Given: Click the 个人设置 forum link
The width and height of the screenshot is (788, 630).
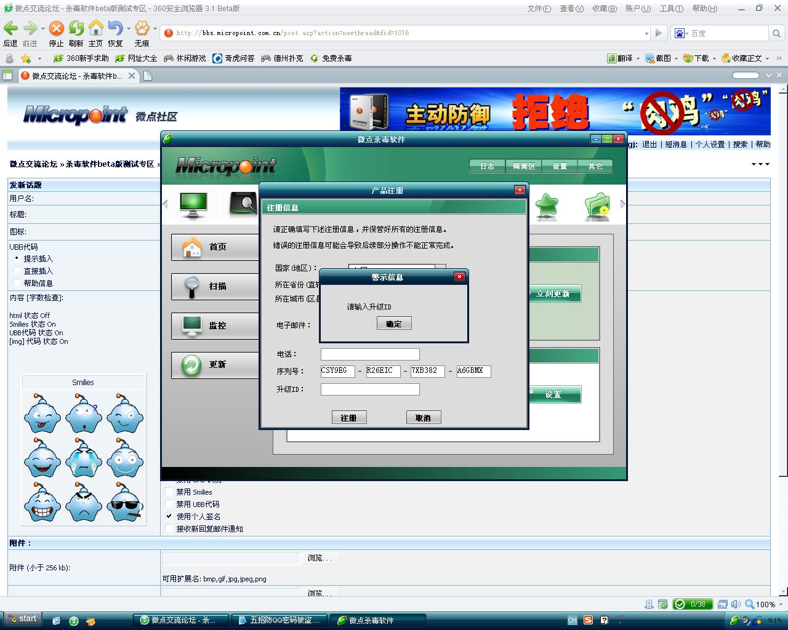Looking at the screenshot, I should (710, 144).
